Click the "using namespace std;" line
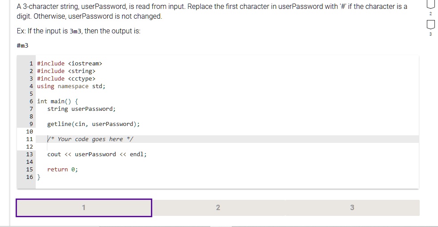This screenshot has height=227, width=438. [x=71, y=86]
